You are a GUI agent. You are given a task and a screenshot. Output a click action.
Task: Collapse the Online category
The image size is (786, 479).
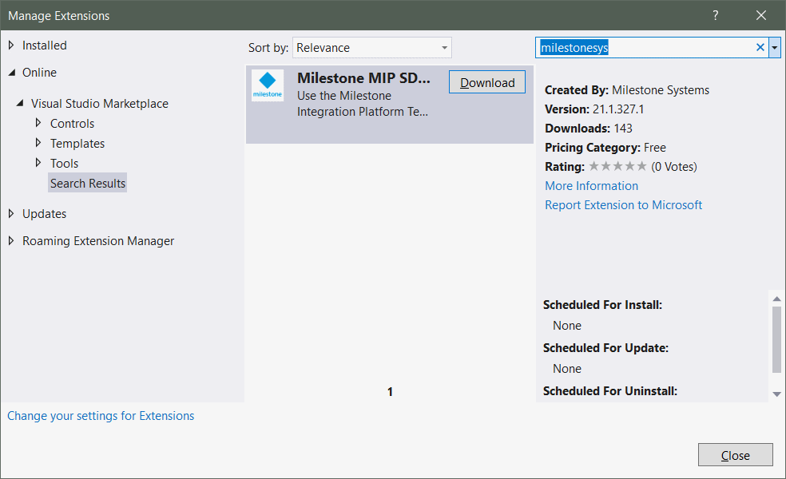click(x=11, y=73)
